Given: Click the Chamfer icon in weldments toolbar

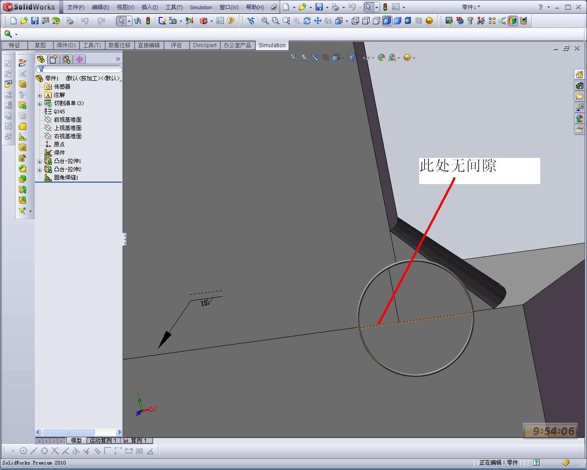Looking at the screenshot, I should point(22,168).
